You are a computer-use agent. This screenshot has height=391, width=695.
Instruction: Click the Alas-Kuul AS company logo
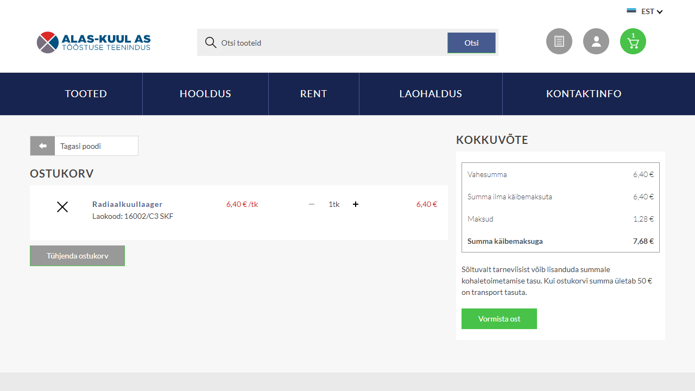93,42
